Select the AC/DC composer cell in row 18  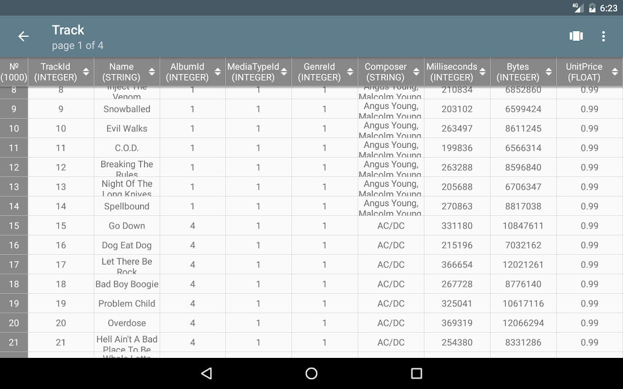[x=391, y=284]
